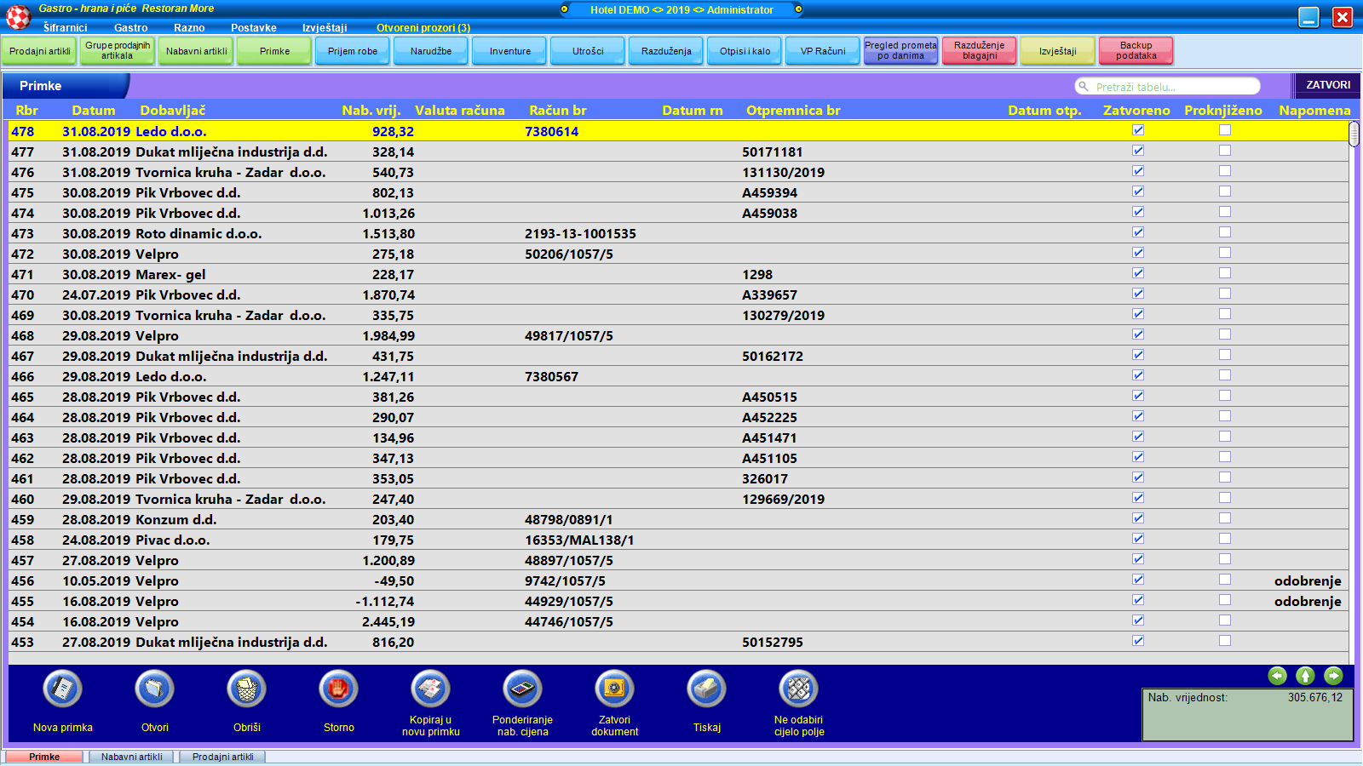1363x766 pixels.
Task: Delete receipt using Obriši icon
Action: 246,689
